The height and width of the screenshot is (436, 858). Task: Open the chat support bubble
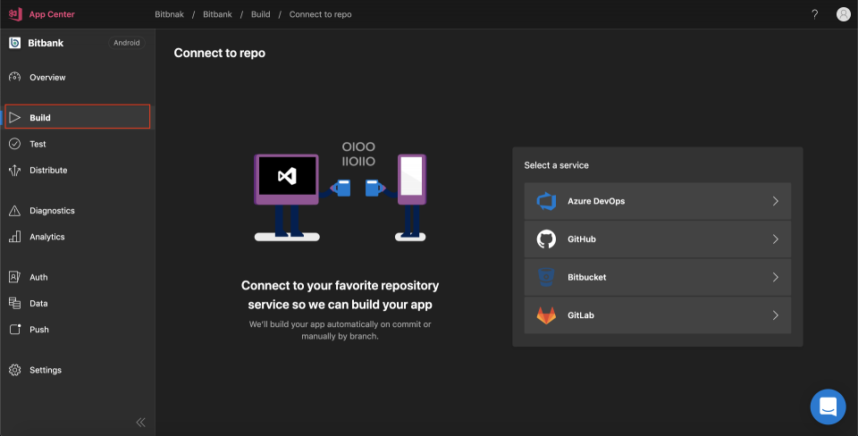tap(828, 407)
